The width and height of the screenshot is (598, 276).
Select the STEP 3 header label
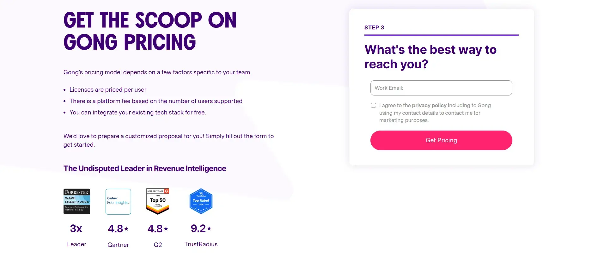pos(374,28)
